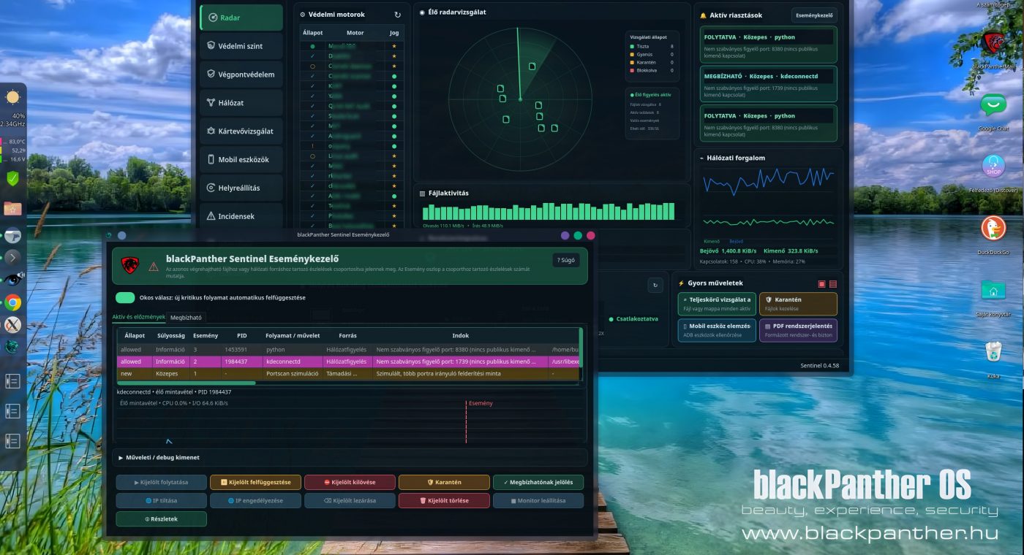Click Kijelölt lezárása button

click(x=350, y=500)
